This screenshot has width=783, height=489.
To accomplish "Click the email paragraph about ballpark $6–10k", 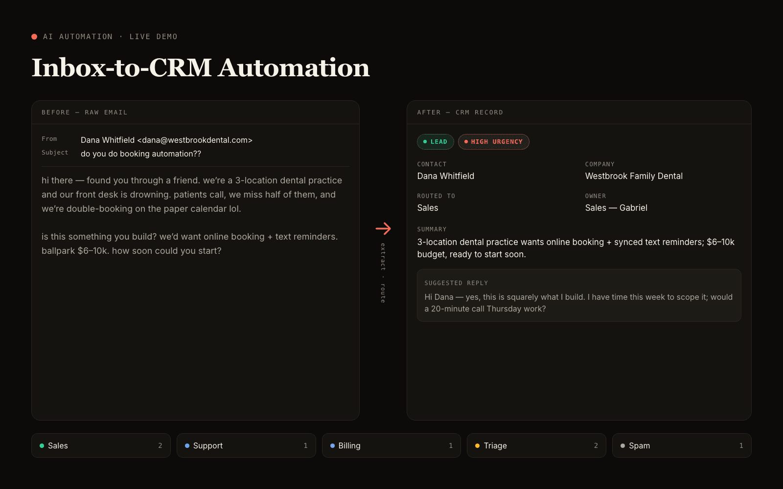I will 190,244.
